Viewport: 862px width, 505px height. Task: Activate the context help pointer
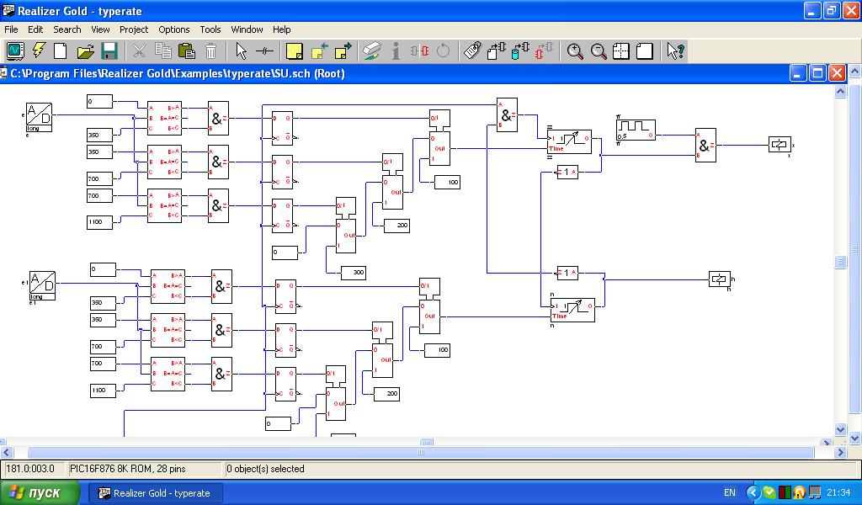[x=675, y=51]
